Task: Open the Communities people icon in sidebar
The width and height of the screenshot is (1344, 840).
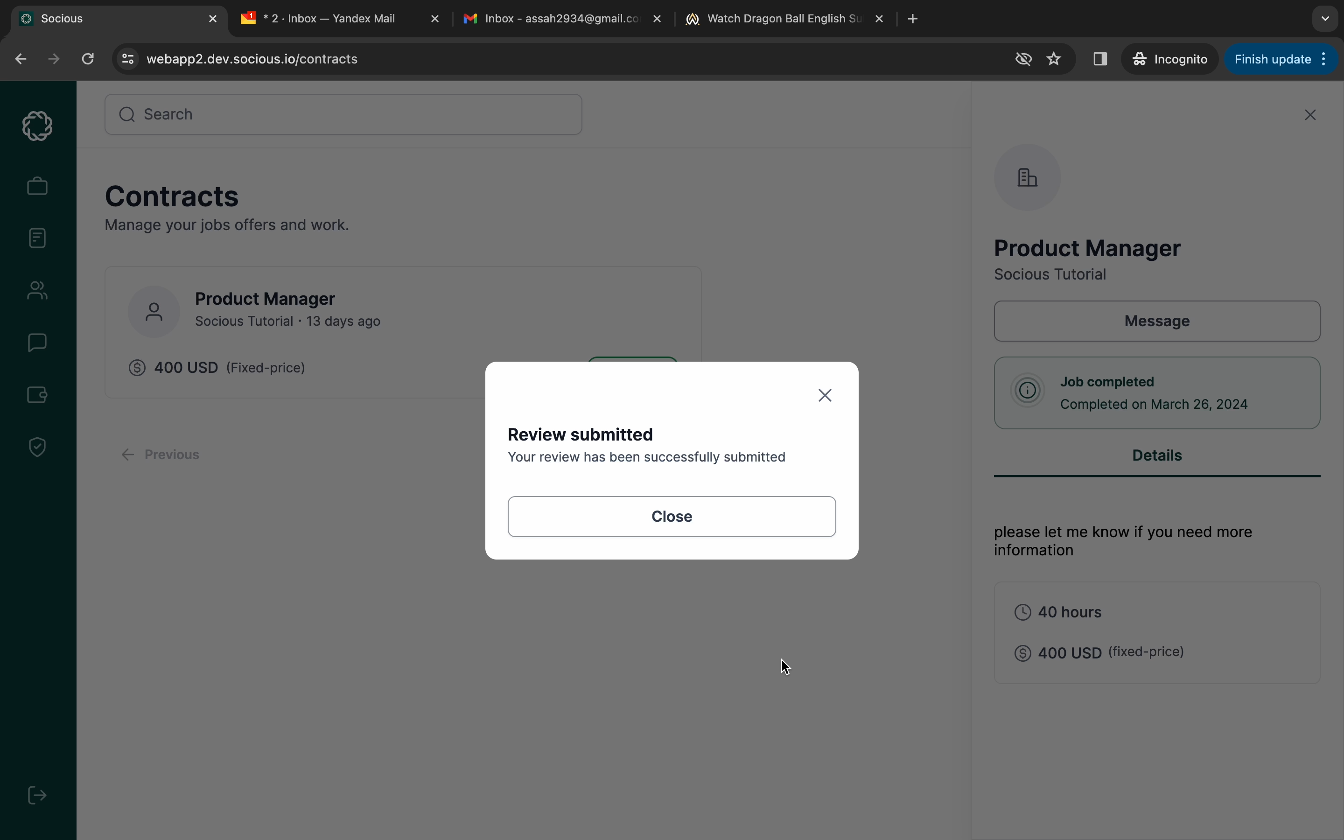Action: coord(37,290)
